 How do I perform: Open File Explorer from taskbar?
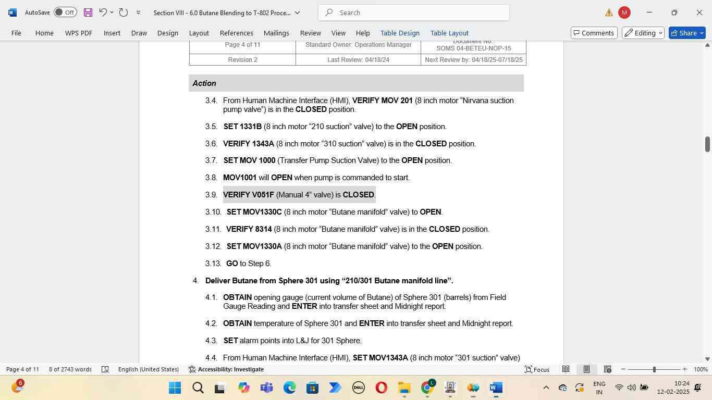point(404,388)
